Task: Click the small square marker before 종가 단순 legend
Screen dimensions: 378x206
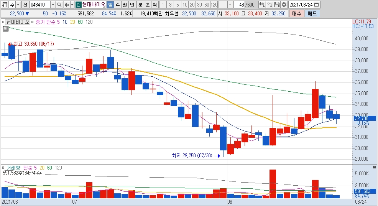Action: pyautogui.click(x=33, y=22)
